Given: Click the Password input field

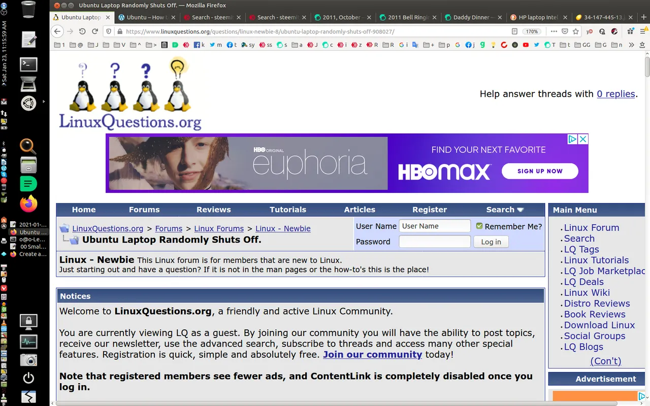Looking at the screenshot, I should 435,242.
